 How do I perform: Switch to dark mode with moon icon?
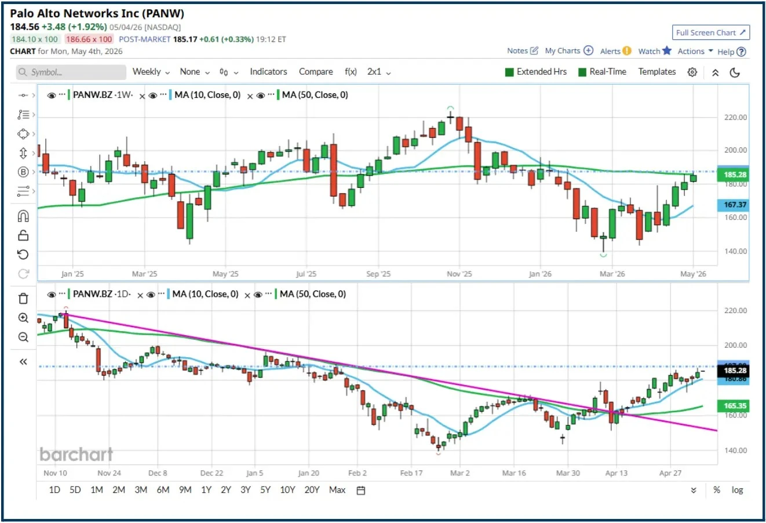pyautogui.click(x=735, y=72)
